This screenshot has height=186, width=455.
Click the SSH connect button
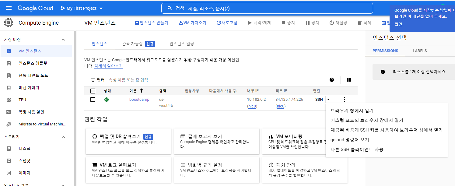(x=319, y=100)
